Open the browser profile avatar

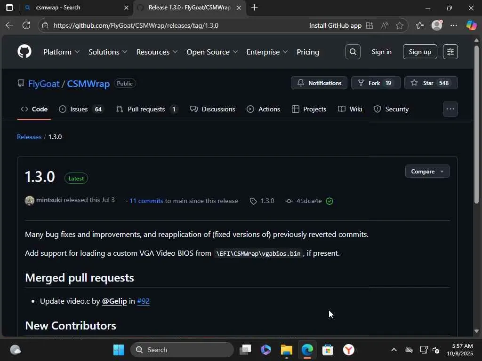click(437, 25)
